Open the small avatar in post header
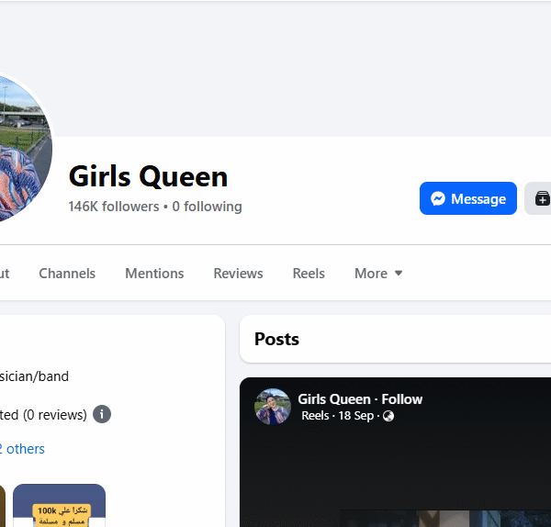Screen dimensions: 551x527 pyautogui.click(x=273, y=407)
